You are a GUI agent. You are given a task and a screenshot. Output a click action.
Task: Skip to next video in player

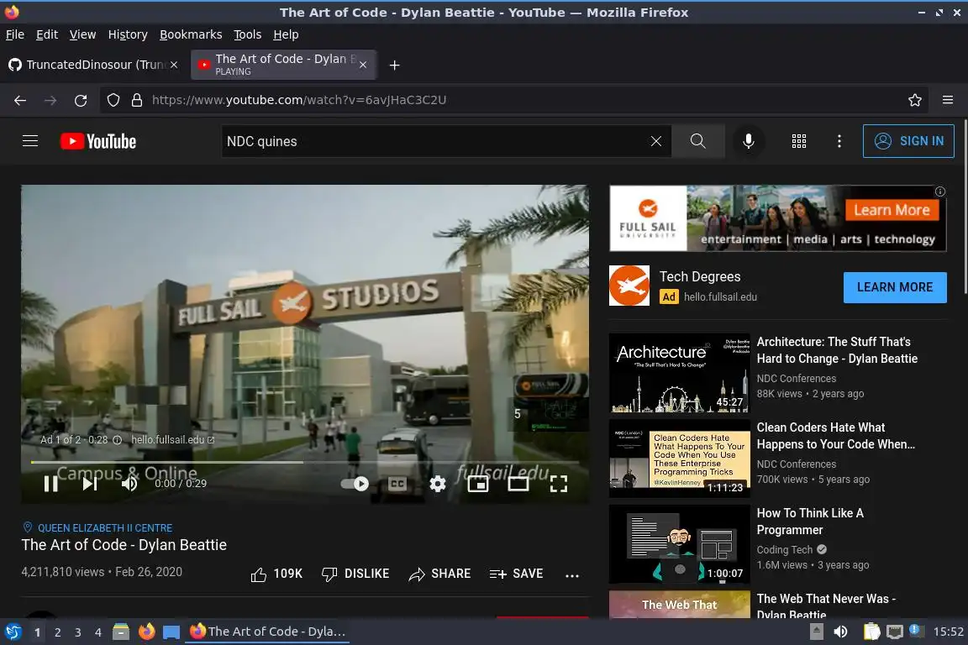[x=90, y=484]
